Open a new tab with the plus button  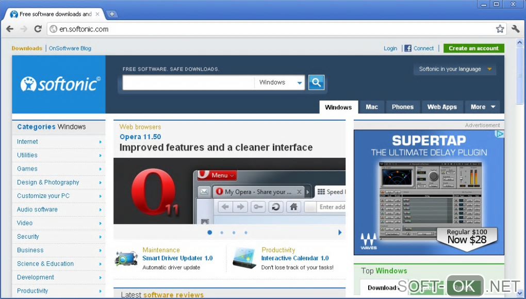[112, 14]
